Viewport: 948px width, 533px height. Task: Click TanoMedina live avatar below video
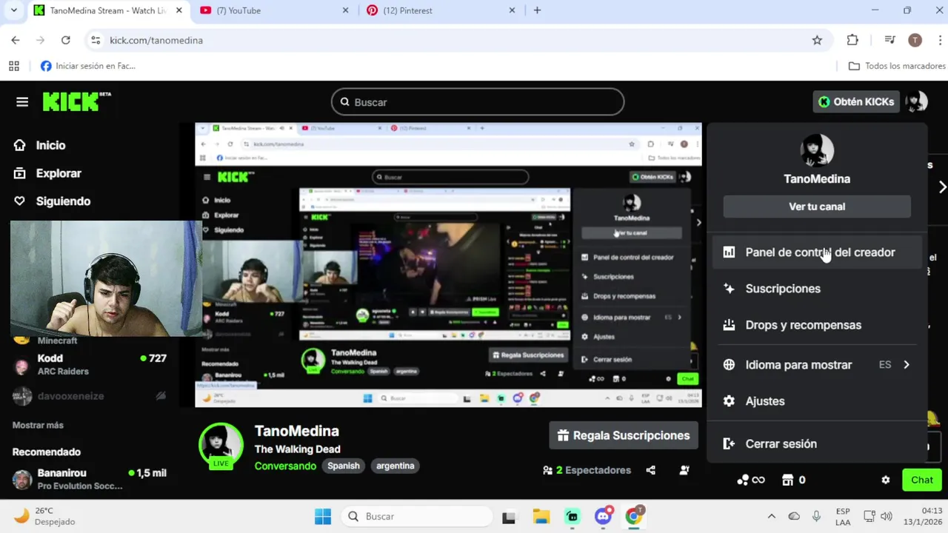[x=221, y=446]
